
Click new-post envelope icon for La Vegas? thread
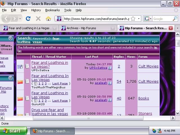[x=20, y=66]
